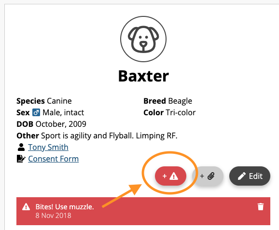279x230 pixels.
Task: Delete the Bites alert with trash icon
Action: 261,206
